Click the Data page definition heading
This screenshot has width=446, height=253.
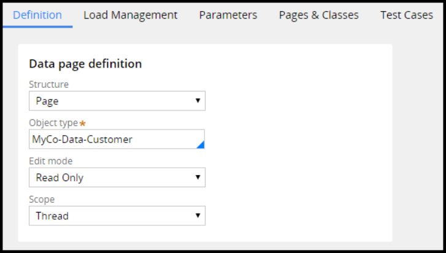pos(85,63)
